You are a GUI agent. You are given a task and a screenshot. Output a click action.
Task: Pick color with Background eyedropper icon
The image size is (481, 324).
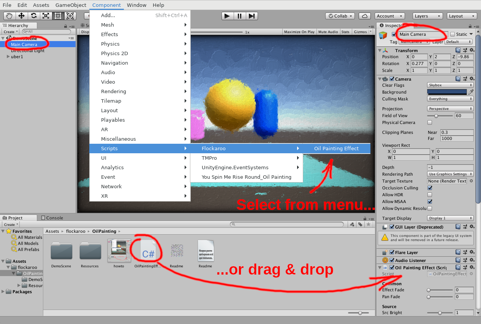point(471,92)
